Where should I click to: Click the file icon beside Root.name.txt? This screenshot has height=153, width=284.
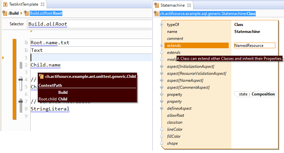(26, 43)
